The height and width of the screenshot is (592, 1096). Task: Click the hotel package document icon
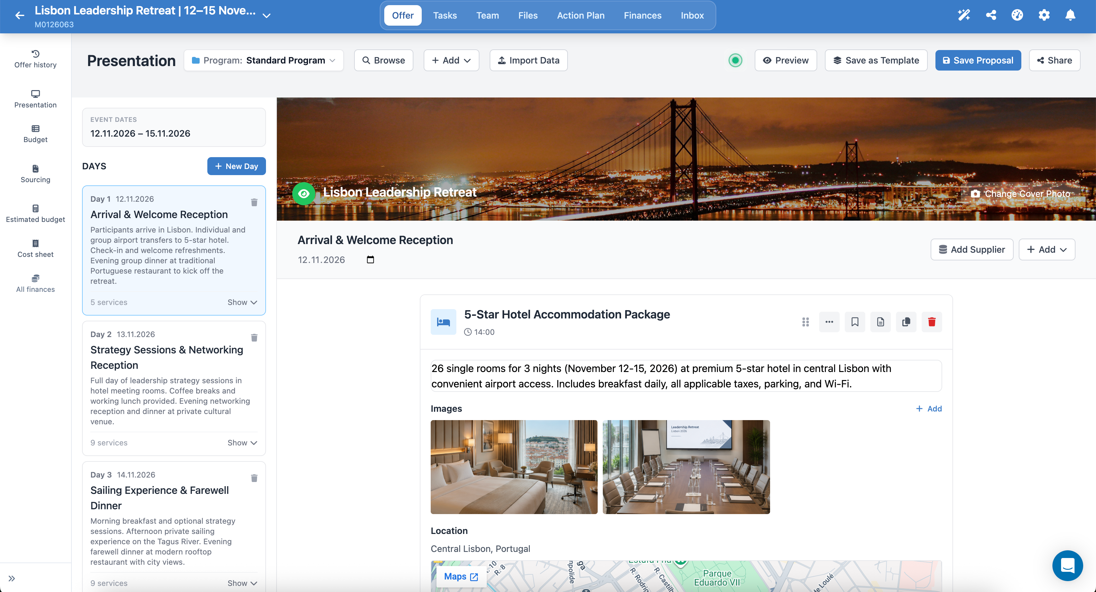point(880,322)
